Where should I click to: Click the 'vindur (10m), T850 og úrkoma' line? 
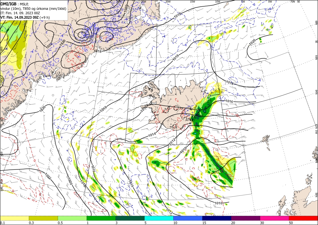(33, 8)
